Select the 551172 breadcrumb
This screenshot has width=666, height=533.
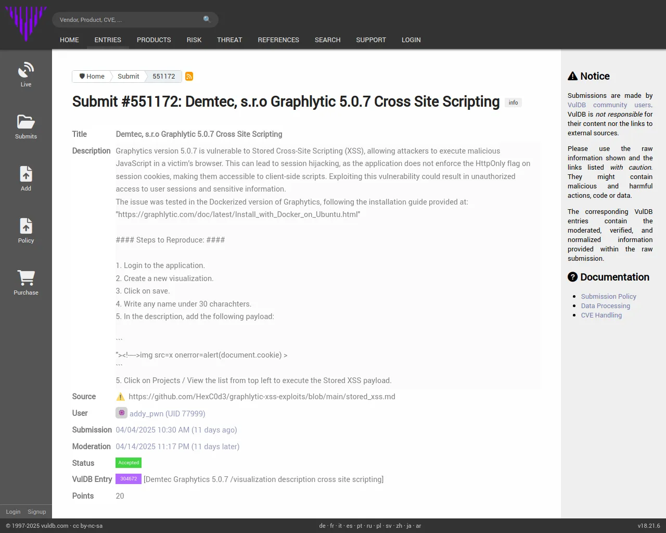[x=164, y=77]
